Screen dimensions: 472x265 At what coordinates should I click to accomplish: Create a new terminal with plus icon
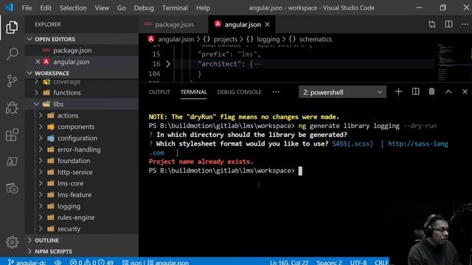398,91
